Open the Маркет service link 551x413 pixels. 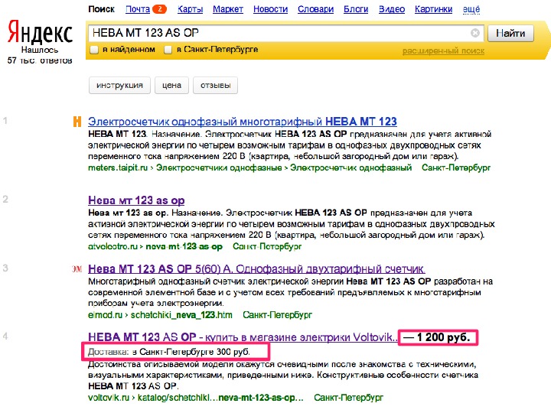click(x=228, y=9)
